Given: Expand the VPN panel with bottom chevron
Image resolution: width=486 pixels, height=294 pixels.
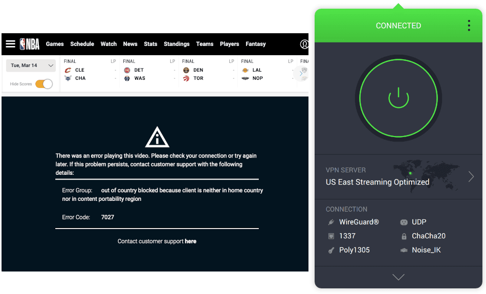Looking at the screenshot, I should pos(399,277).
